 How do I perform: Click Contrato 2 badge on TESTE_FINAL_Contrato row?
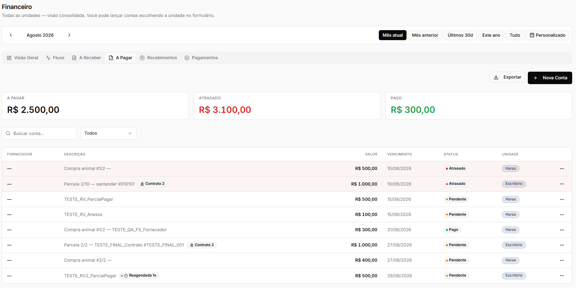202,245
